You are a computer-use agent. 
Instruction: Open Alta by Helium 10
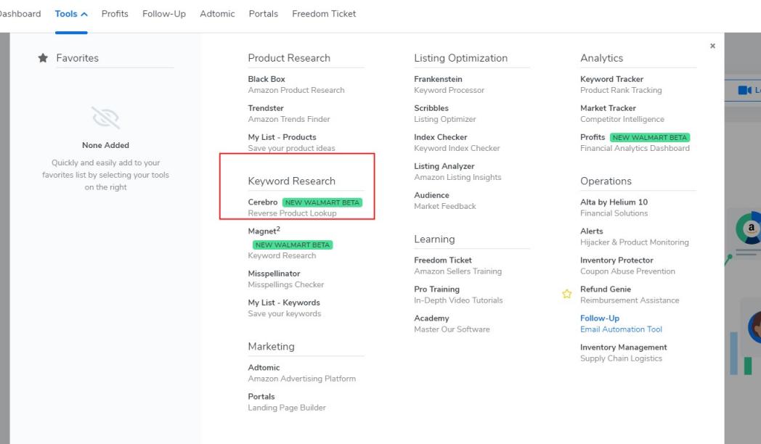point(614,202)
